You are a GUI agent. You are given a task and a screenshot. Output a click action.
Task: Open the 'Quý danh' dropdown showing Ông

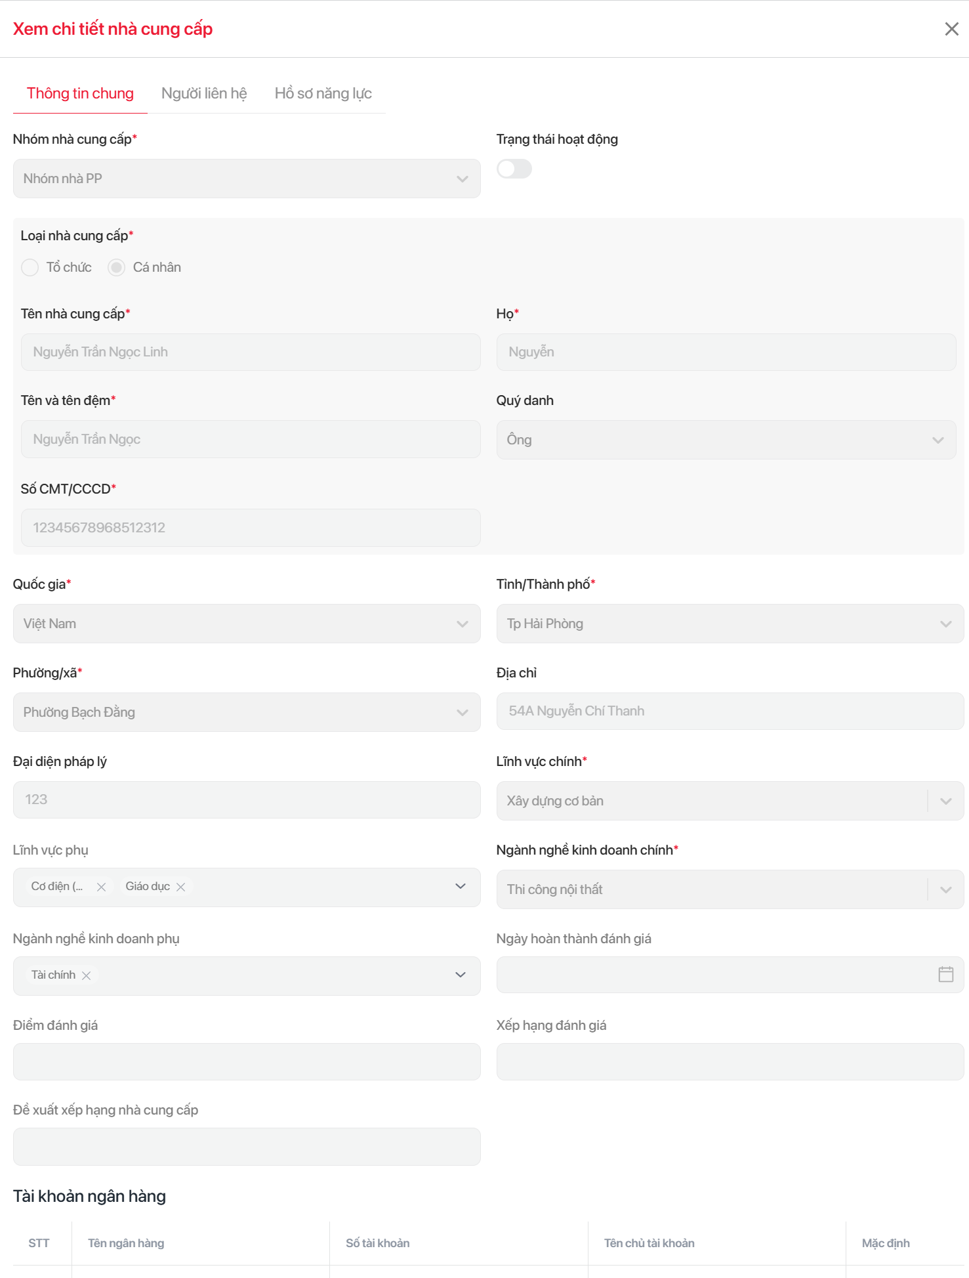coord(726,440)
